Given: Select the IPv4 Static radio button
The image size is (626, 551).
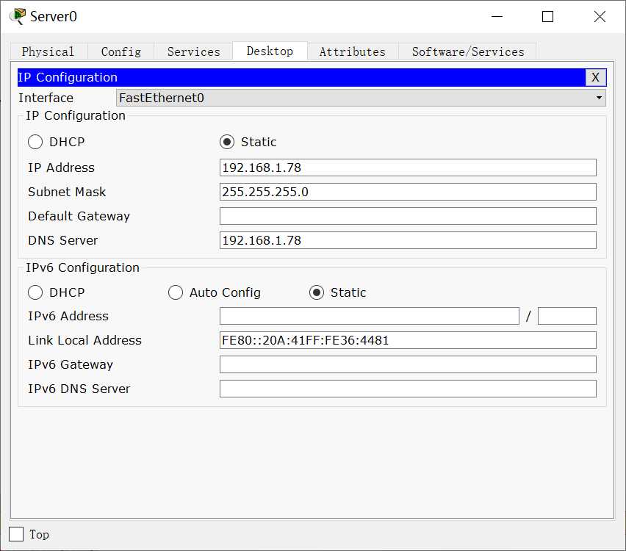Looking at the screenshot, I should click(227, 142).
